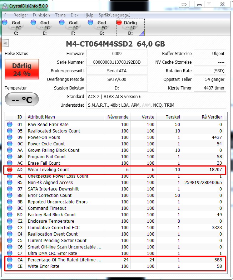
Task: Click the Attributt Navn column header
Action: 65,117
